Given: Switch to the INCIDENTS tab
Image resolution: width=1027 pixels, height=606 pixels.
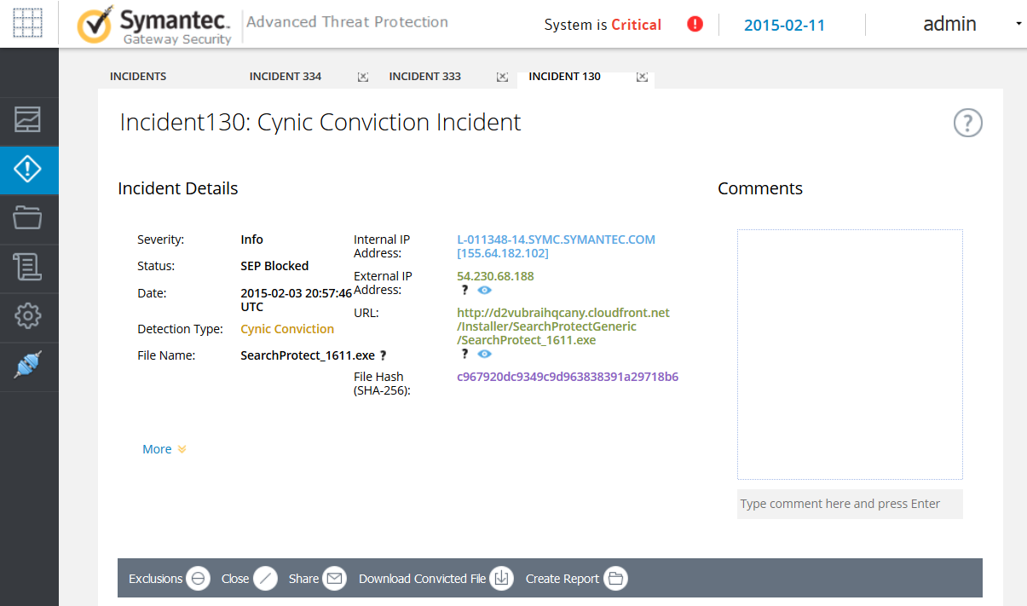Looking at the screenshot, I should coord(138,77).
